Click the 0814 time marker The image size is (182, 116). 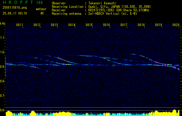(72, 25)
